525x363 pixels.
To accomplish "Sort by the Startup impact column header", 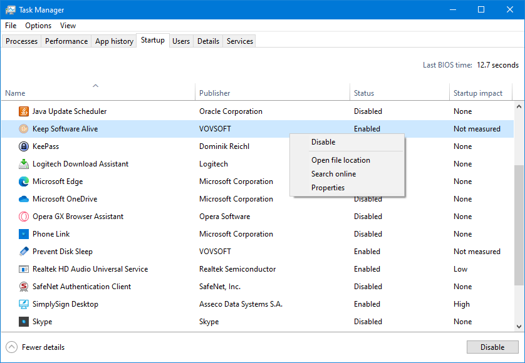I will [481, 91].
